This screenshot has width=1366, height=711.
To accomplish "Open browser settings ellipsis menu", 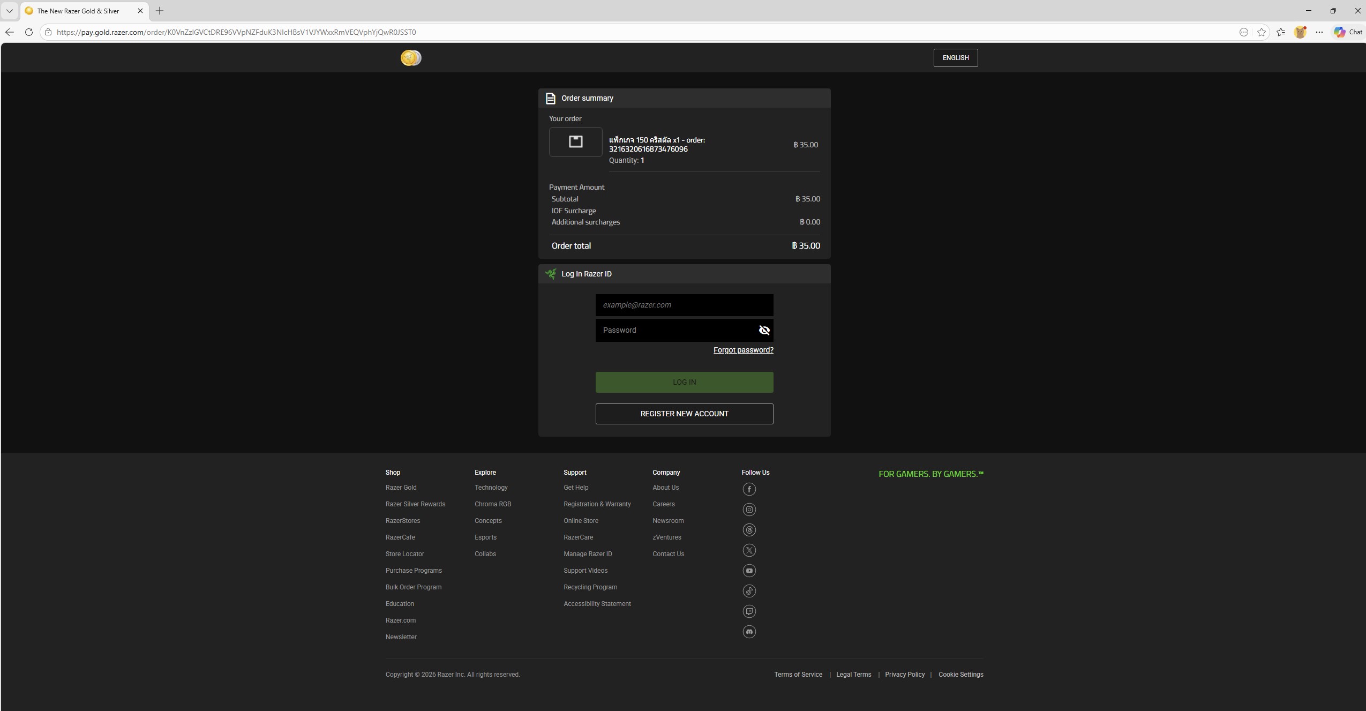I will pyautogui.click(x=1319, y=32).
